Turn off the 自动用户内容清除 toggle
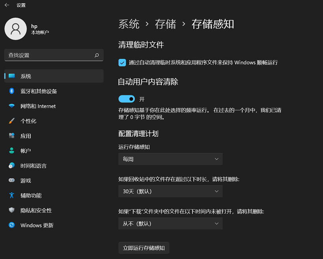The width and height of the screenshot is (323, 259). (127, 99)
